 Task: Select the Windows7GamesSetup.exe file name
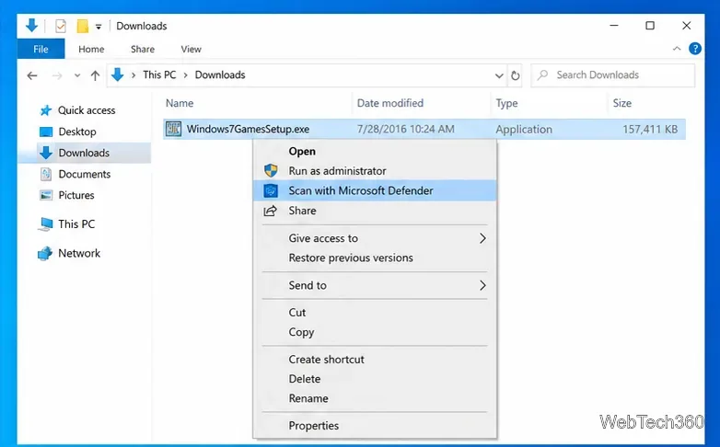coord(248,129)
